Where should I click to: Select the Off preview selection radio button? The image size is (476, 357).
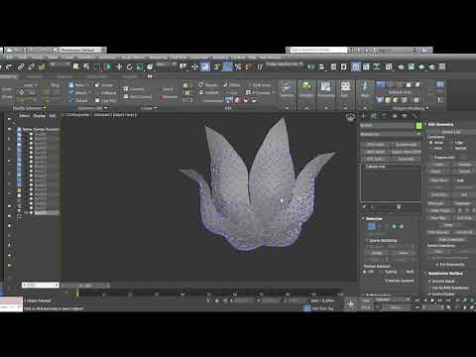[x=365, y=272]
